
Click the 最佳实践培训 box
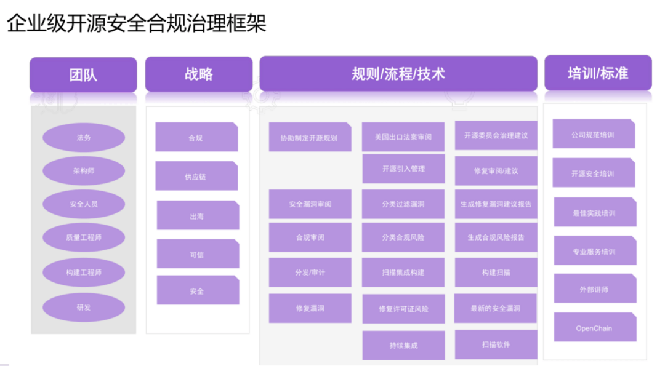pyautogui.click(x=595, y=212)
